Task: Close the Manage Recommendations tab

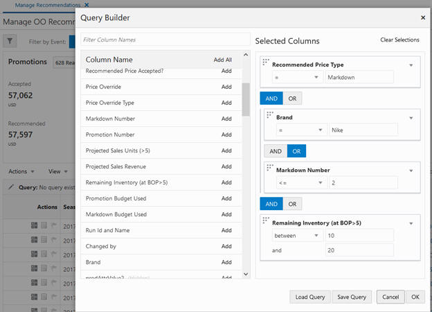Action: click(x=87, y=5)
